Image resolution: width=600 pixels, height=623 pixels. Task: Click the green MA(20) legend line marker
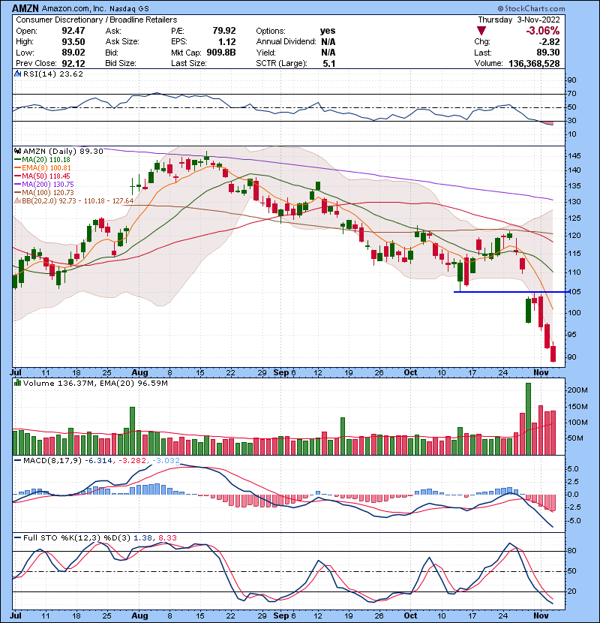(x=18, y=159)
